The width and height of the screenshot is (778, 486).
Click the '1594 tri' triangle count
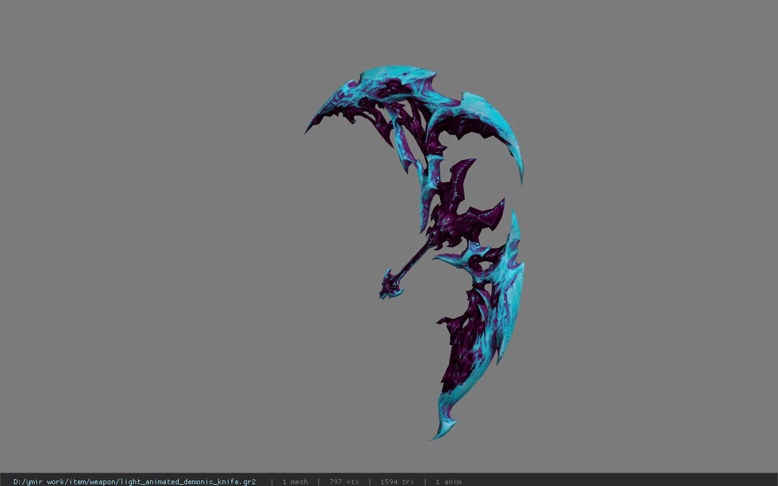[x=397, y=482]
